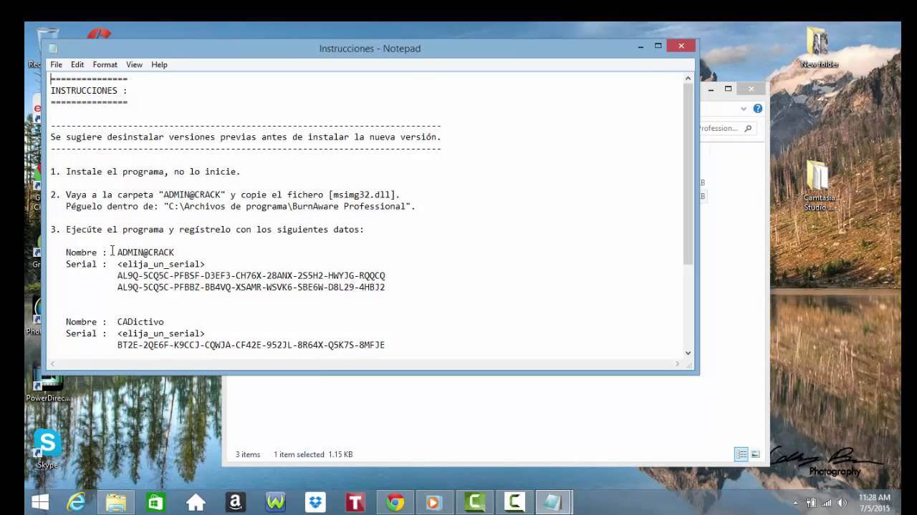Select the Camtasia Studio desktop folder

click(819, 186)
